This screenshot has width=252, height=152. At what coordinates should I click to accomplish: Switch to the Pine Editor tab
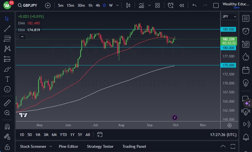[x=68, y=146]
